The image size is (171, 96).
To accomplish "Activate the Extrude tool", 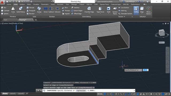I will 30,8.
